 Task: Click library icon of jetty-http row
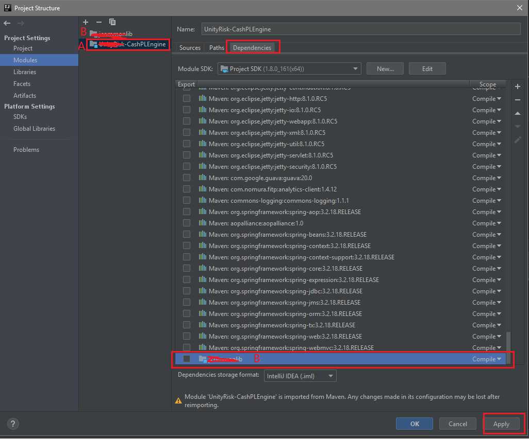[x=203, y=98]
